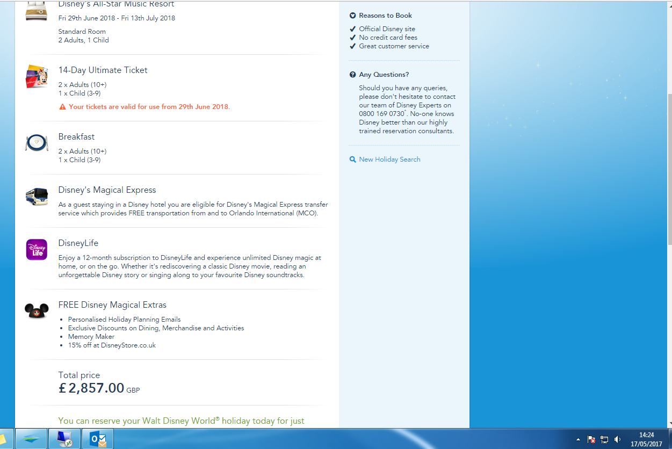The height and width of the screenshot is (449, 672).
Task: Open the remote desktop connection taskbar icon
Action: (x=64, y=439)
